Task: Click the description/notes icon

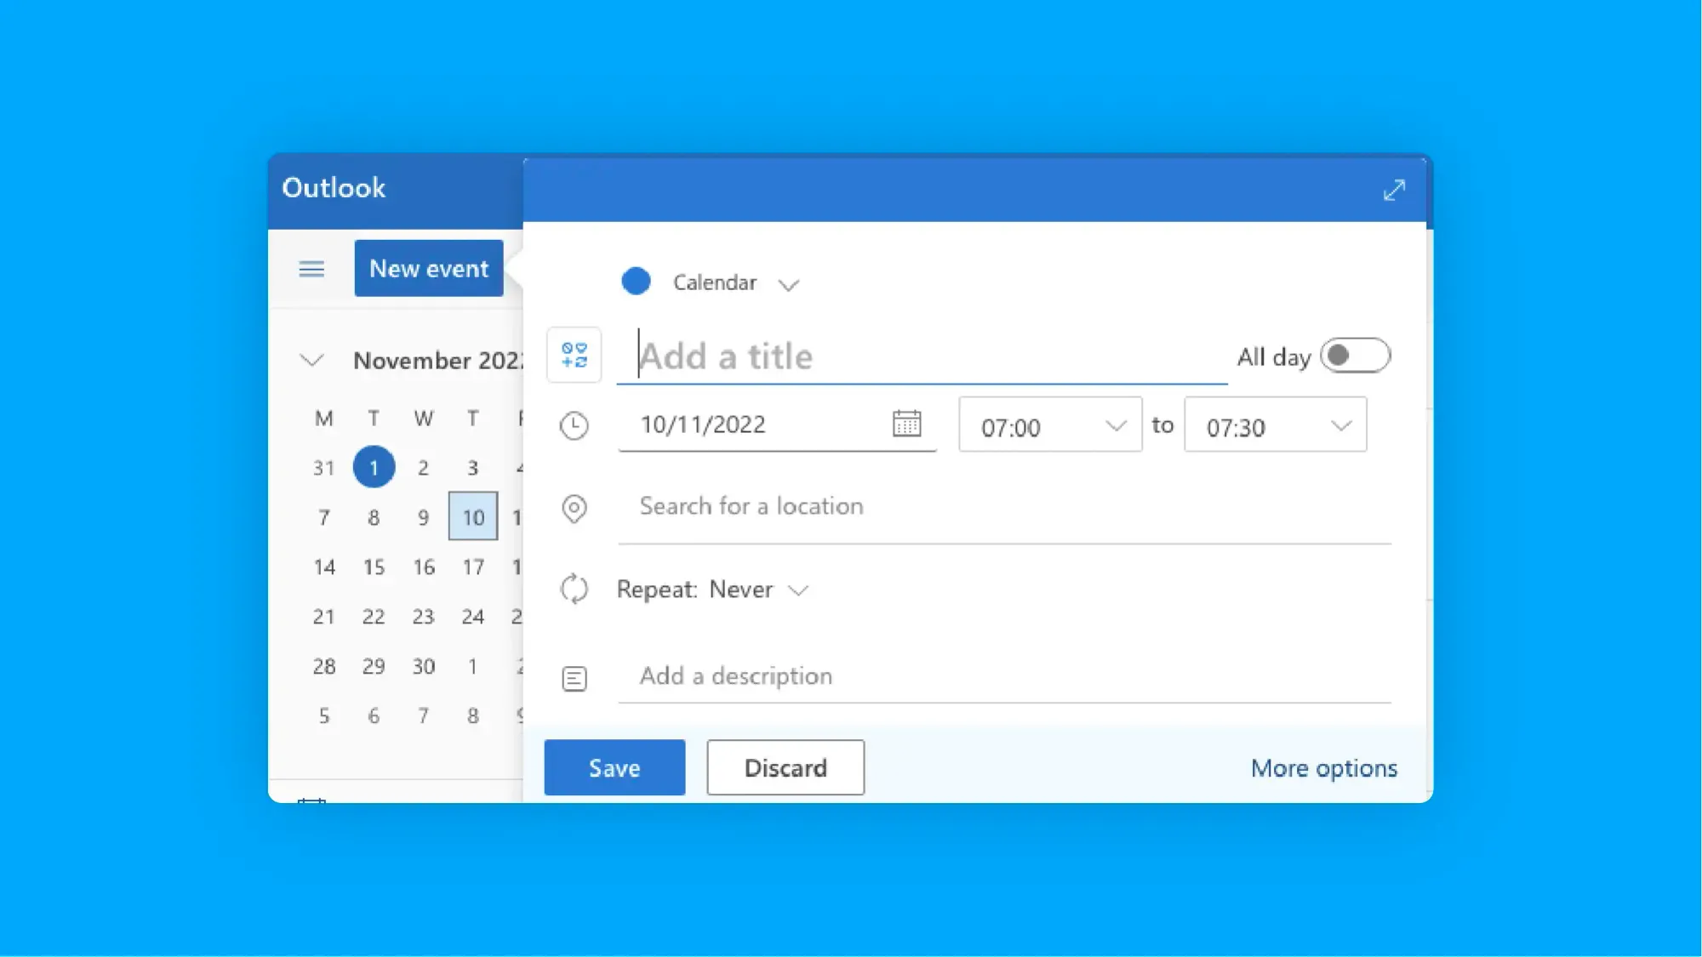Action: click(x=574, y=675)
